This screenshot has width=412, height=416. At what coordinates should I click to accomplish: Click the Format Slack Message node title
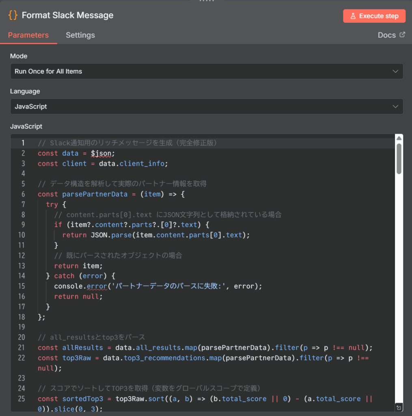(67, 15)
